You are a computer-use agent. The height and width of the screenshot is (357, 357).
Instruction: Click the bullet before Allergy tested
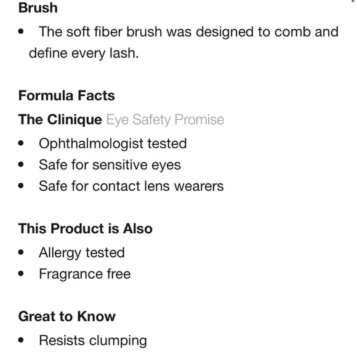[x=21, y=252]
